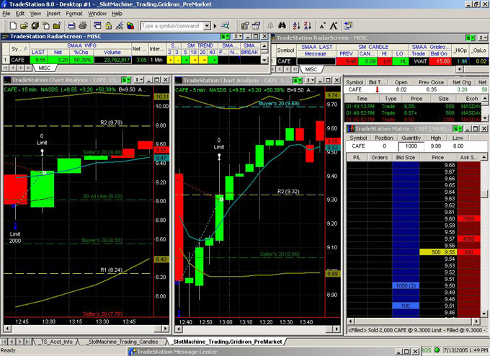The width and height of the screenshot is (490, 356).
Task: Click the Bid Size column header in Matrix
Action: coord(406,158)
